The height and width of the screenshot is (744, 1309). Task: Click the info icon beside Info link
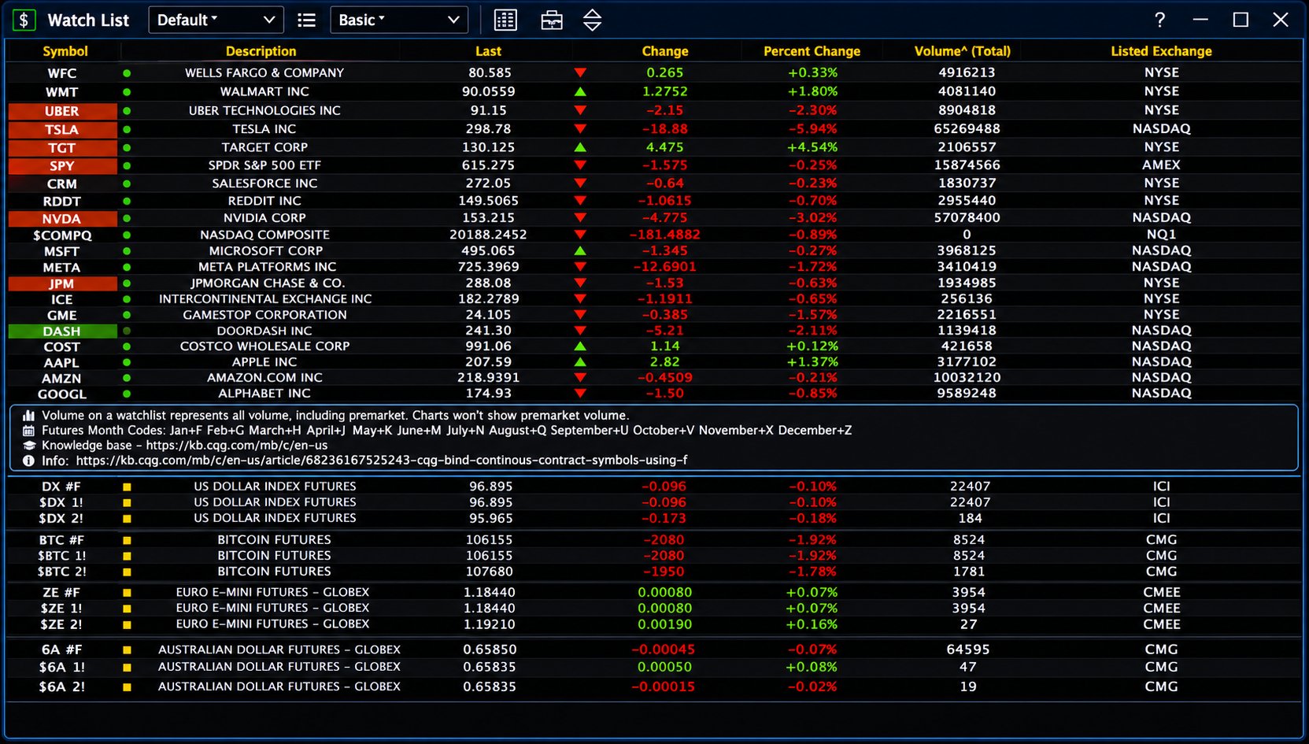tap(28, 461)
